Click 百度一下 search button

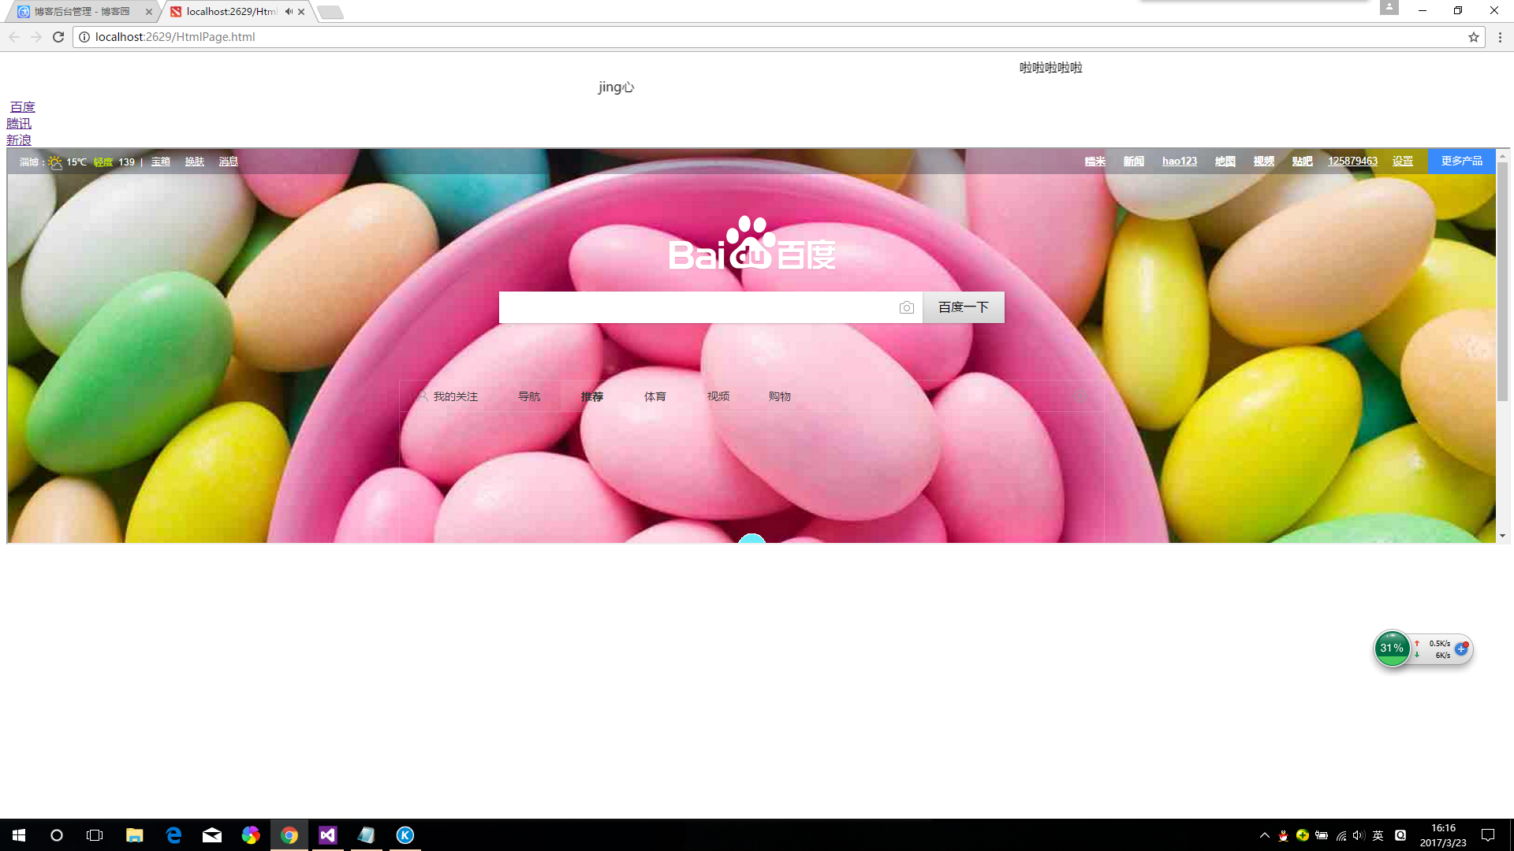(964, 307)
